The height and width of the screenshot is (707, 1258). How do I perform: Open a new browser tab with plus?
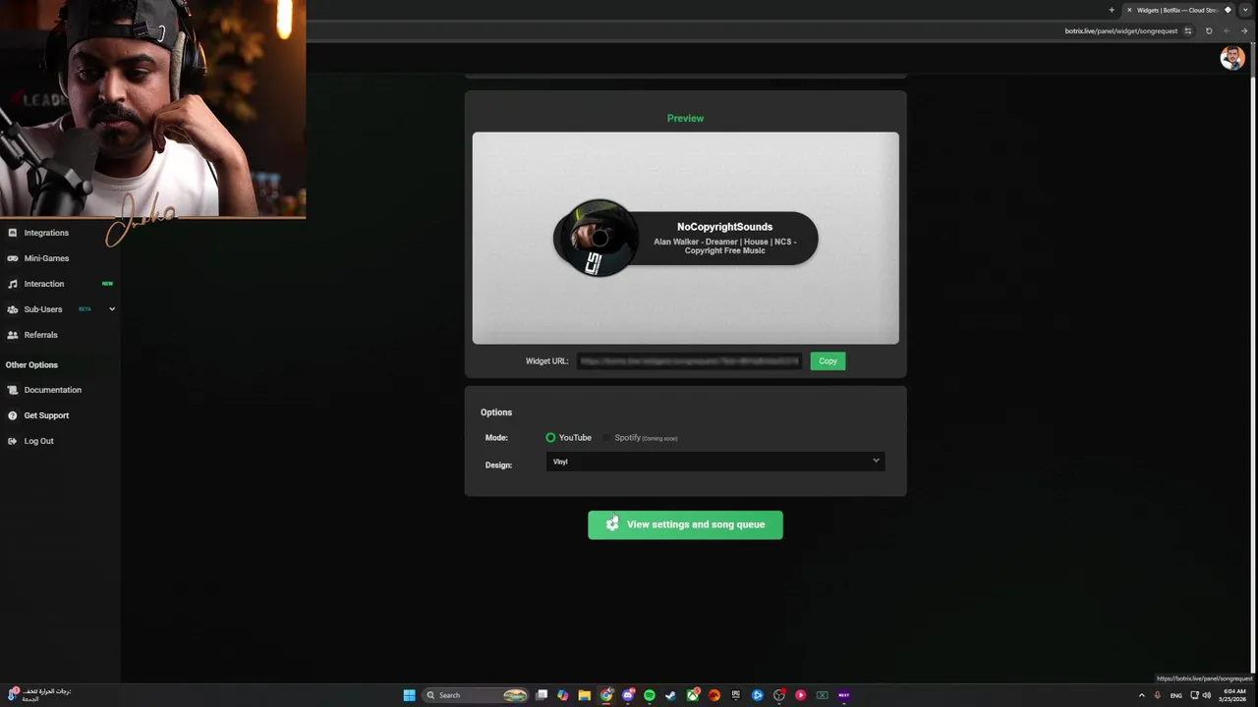(1112, 10)
